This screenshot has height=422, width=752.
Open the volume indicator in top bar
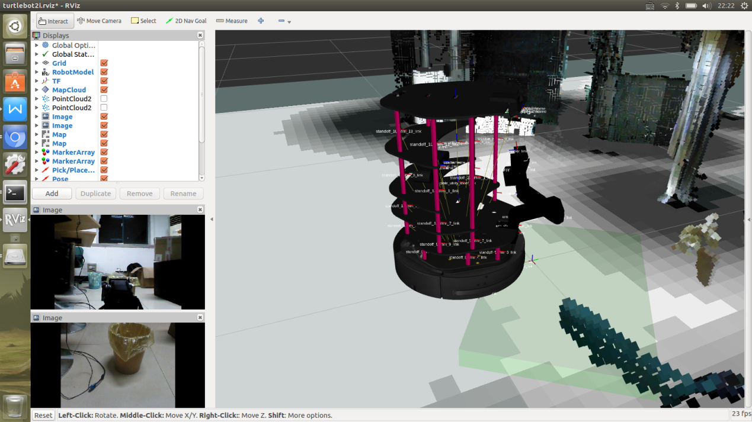(x=706, y=6)
